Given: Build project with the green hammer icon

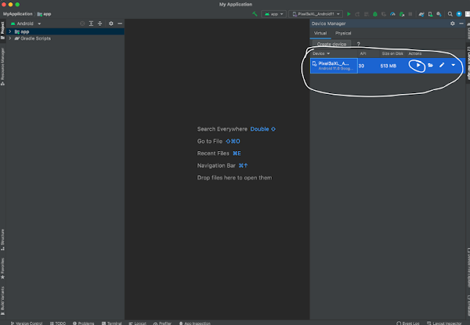Looking at the screenshot, I should click(255, 14).
